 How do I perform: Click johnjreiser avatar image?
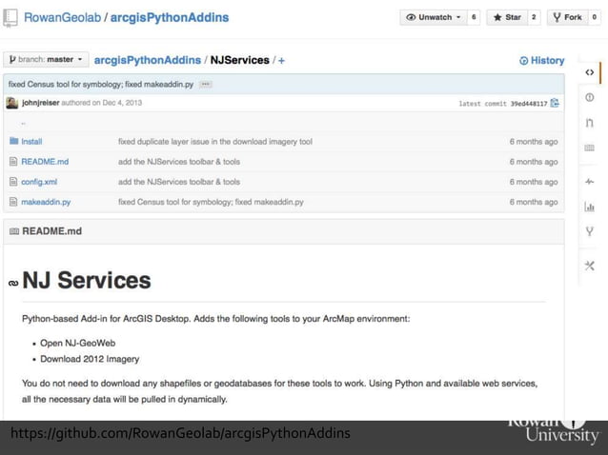pyautogui.click(x=12, y=103)
